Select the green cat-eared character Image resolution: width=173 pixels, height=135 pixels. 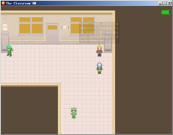[74, 113]
